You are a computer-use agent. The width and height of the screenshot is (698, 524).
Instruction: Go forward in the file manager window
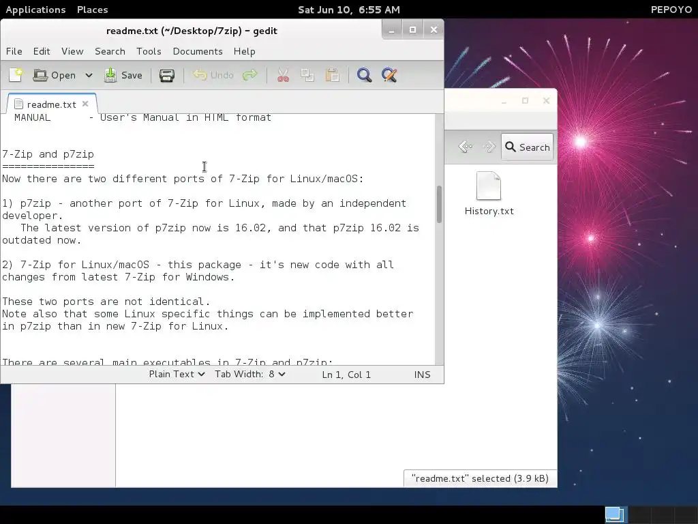point(489,147)
